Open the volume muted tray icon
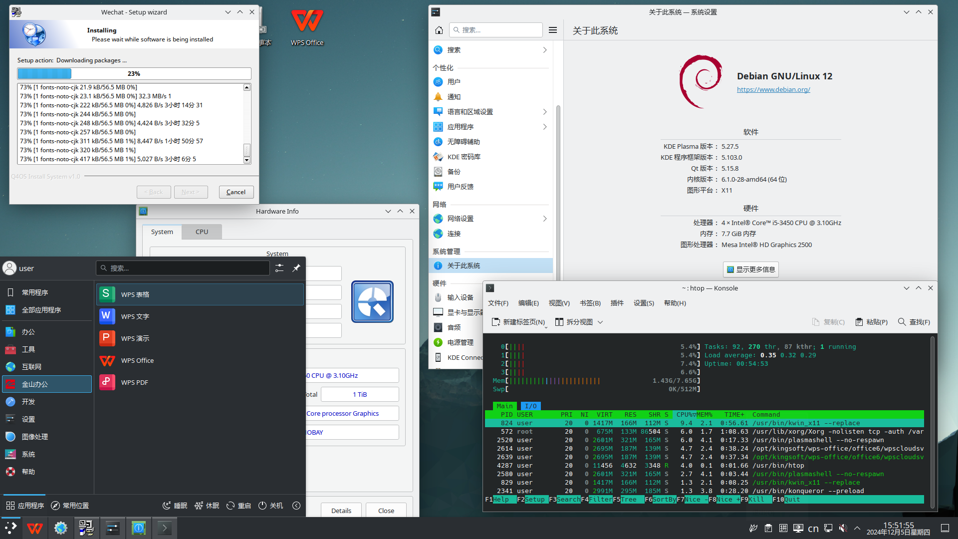Image resolution: width=958 pixels, height=539 pixels. pyautogui.click(x=843, y=528)
